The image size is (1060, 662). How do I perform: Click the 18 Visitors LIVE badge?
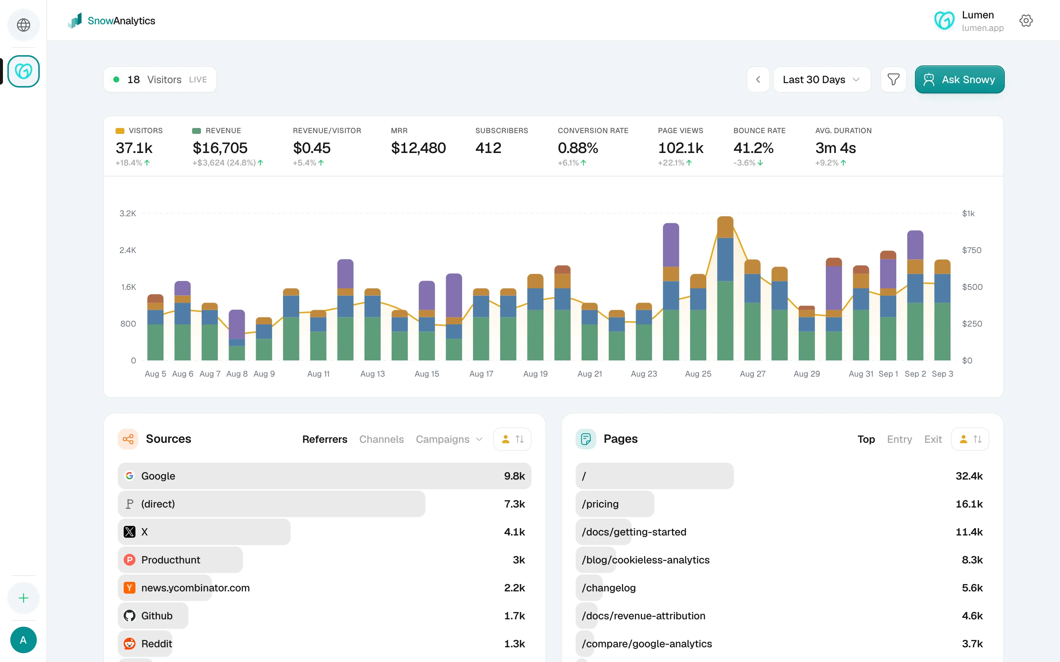[160, 80]
